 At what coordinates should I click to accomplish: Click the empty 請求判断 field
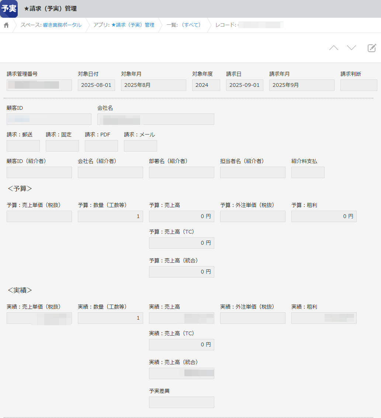(359, 85)
